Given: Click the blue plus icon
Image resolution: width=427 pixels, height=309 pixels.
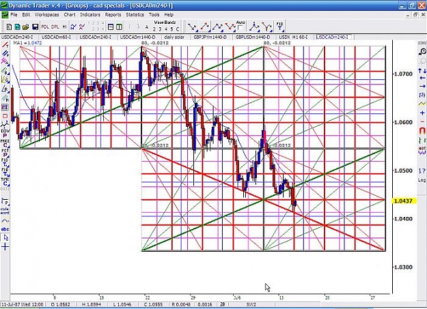Looking at the screenshot, I should pyautogui.click(x=422, y=113).
